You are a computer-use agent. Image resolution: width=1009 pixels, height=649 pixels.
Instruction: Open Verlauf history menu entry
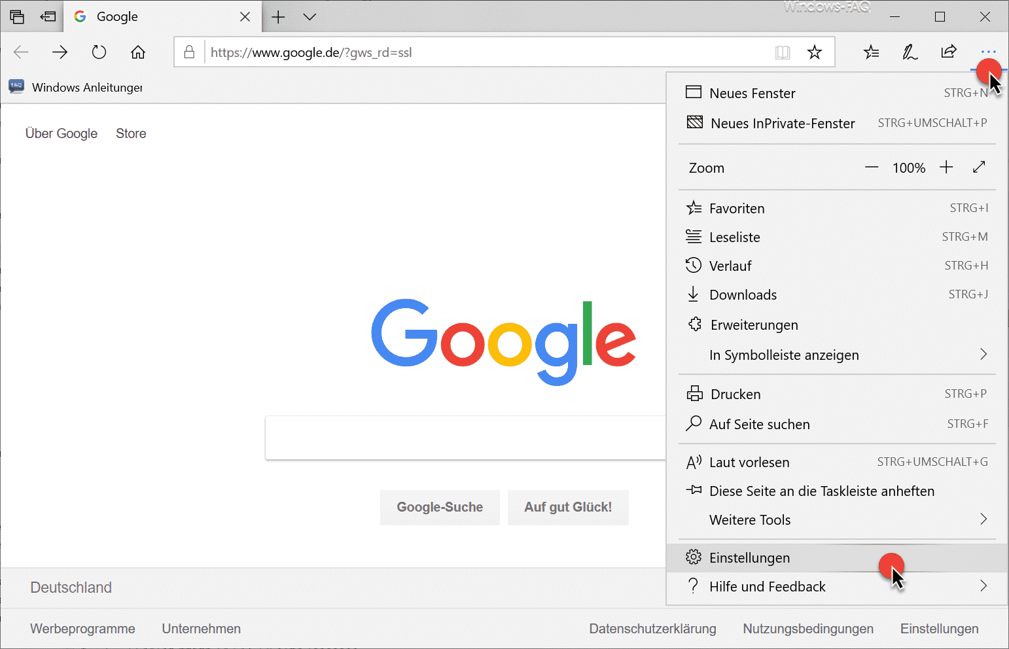[x=837, y=266]
